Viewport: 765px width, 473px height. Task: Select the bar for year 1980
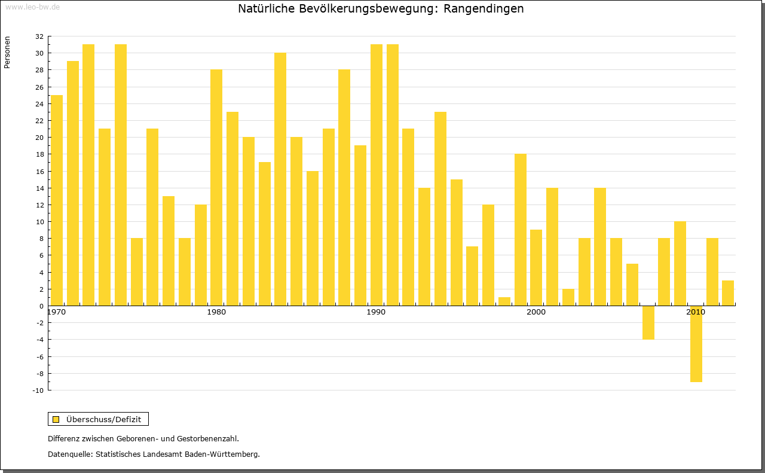[x=216, y=188]
